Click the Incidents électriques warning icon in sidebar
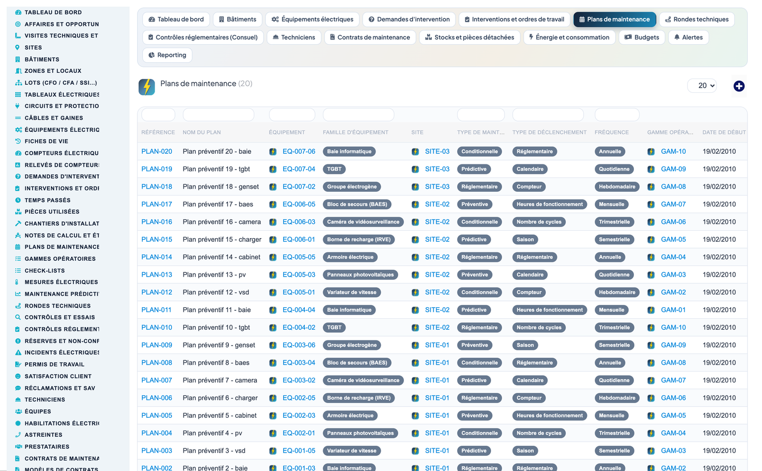762x471 pixels. click(x=18, y=352)
